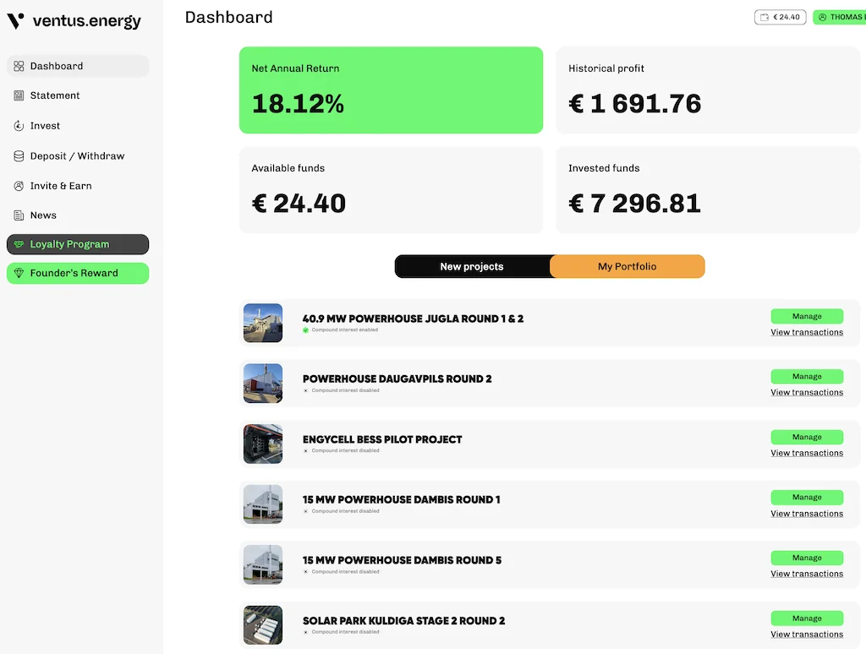Open the Thomas user profile menu
The width and height of the screenshot is (866, 654).
click(x=839, y=17)
